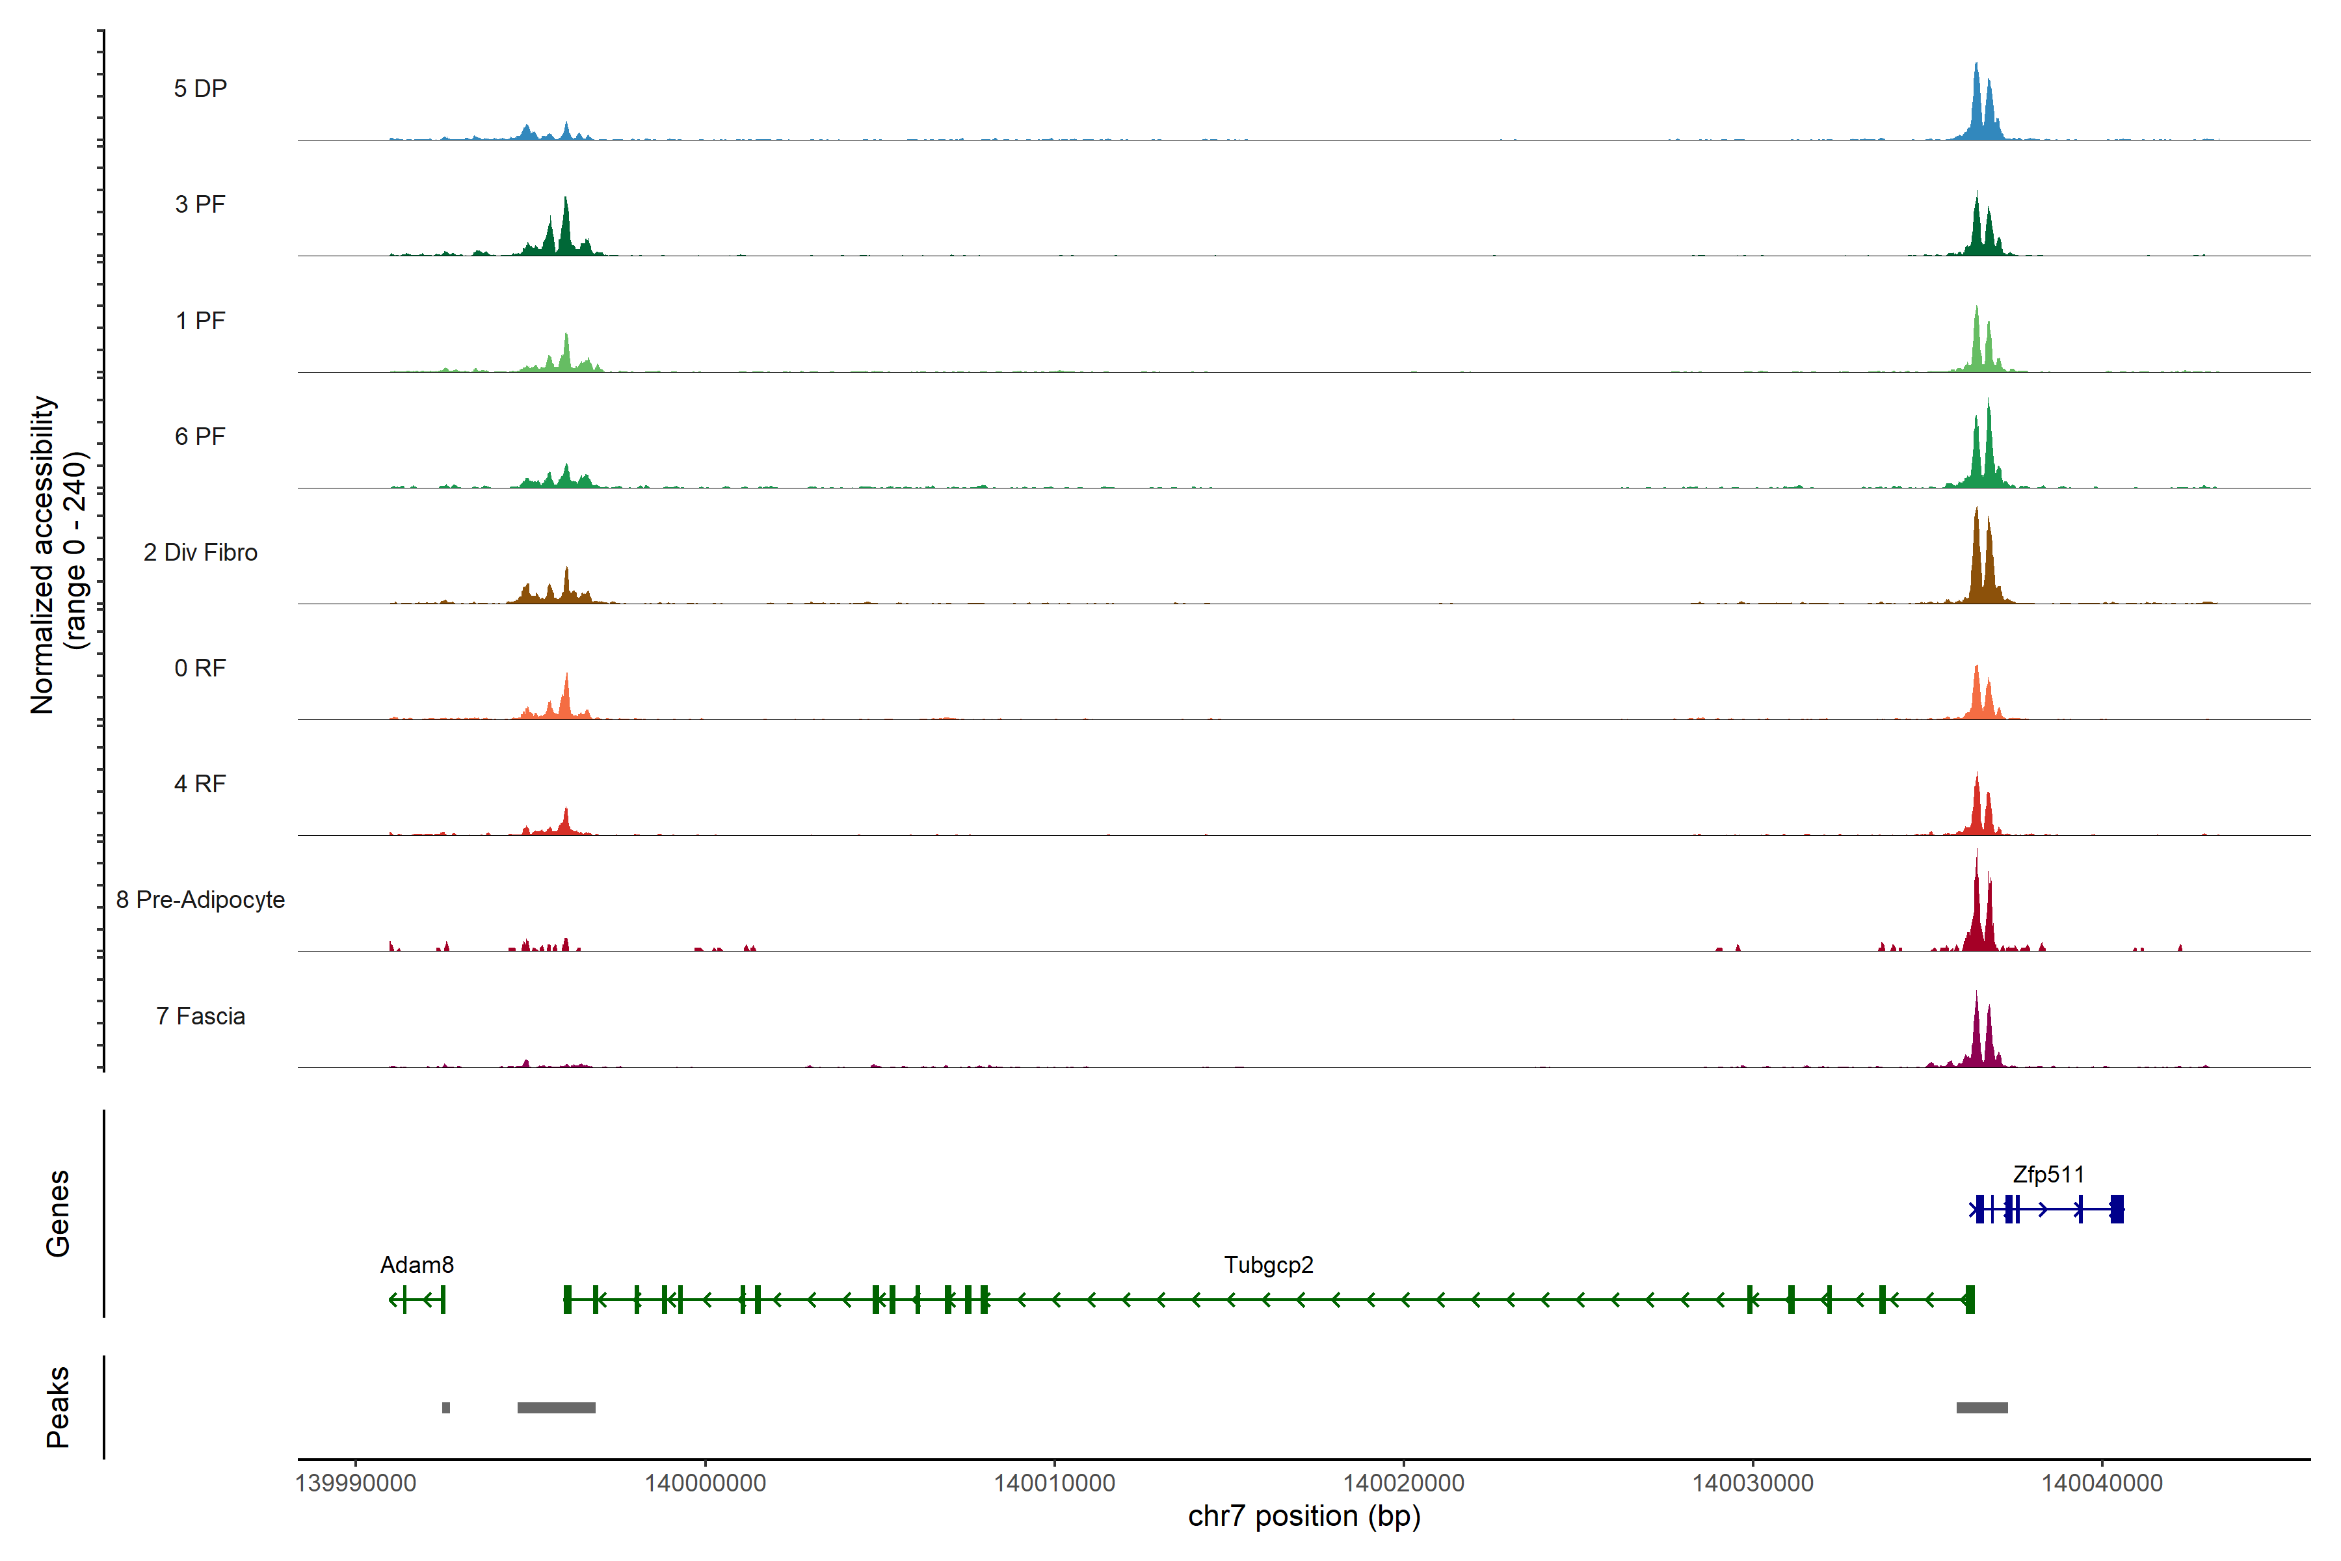Screen dimensions: 2341x1561
Task: Click the Zfp511 gene label
Action: click(x=2047, y=1175)
